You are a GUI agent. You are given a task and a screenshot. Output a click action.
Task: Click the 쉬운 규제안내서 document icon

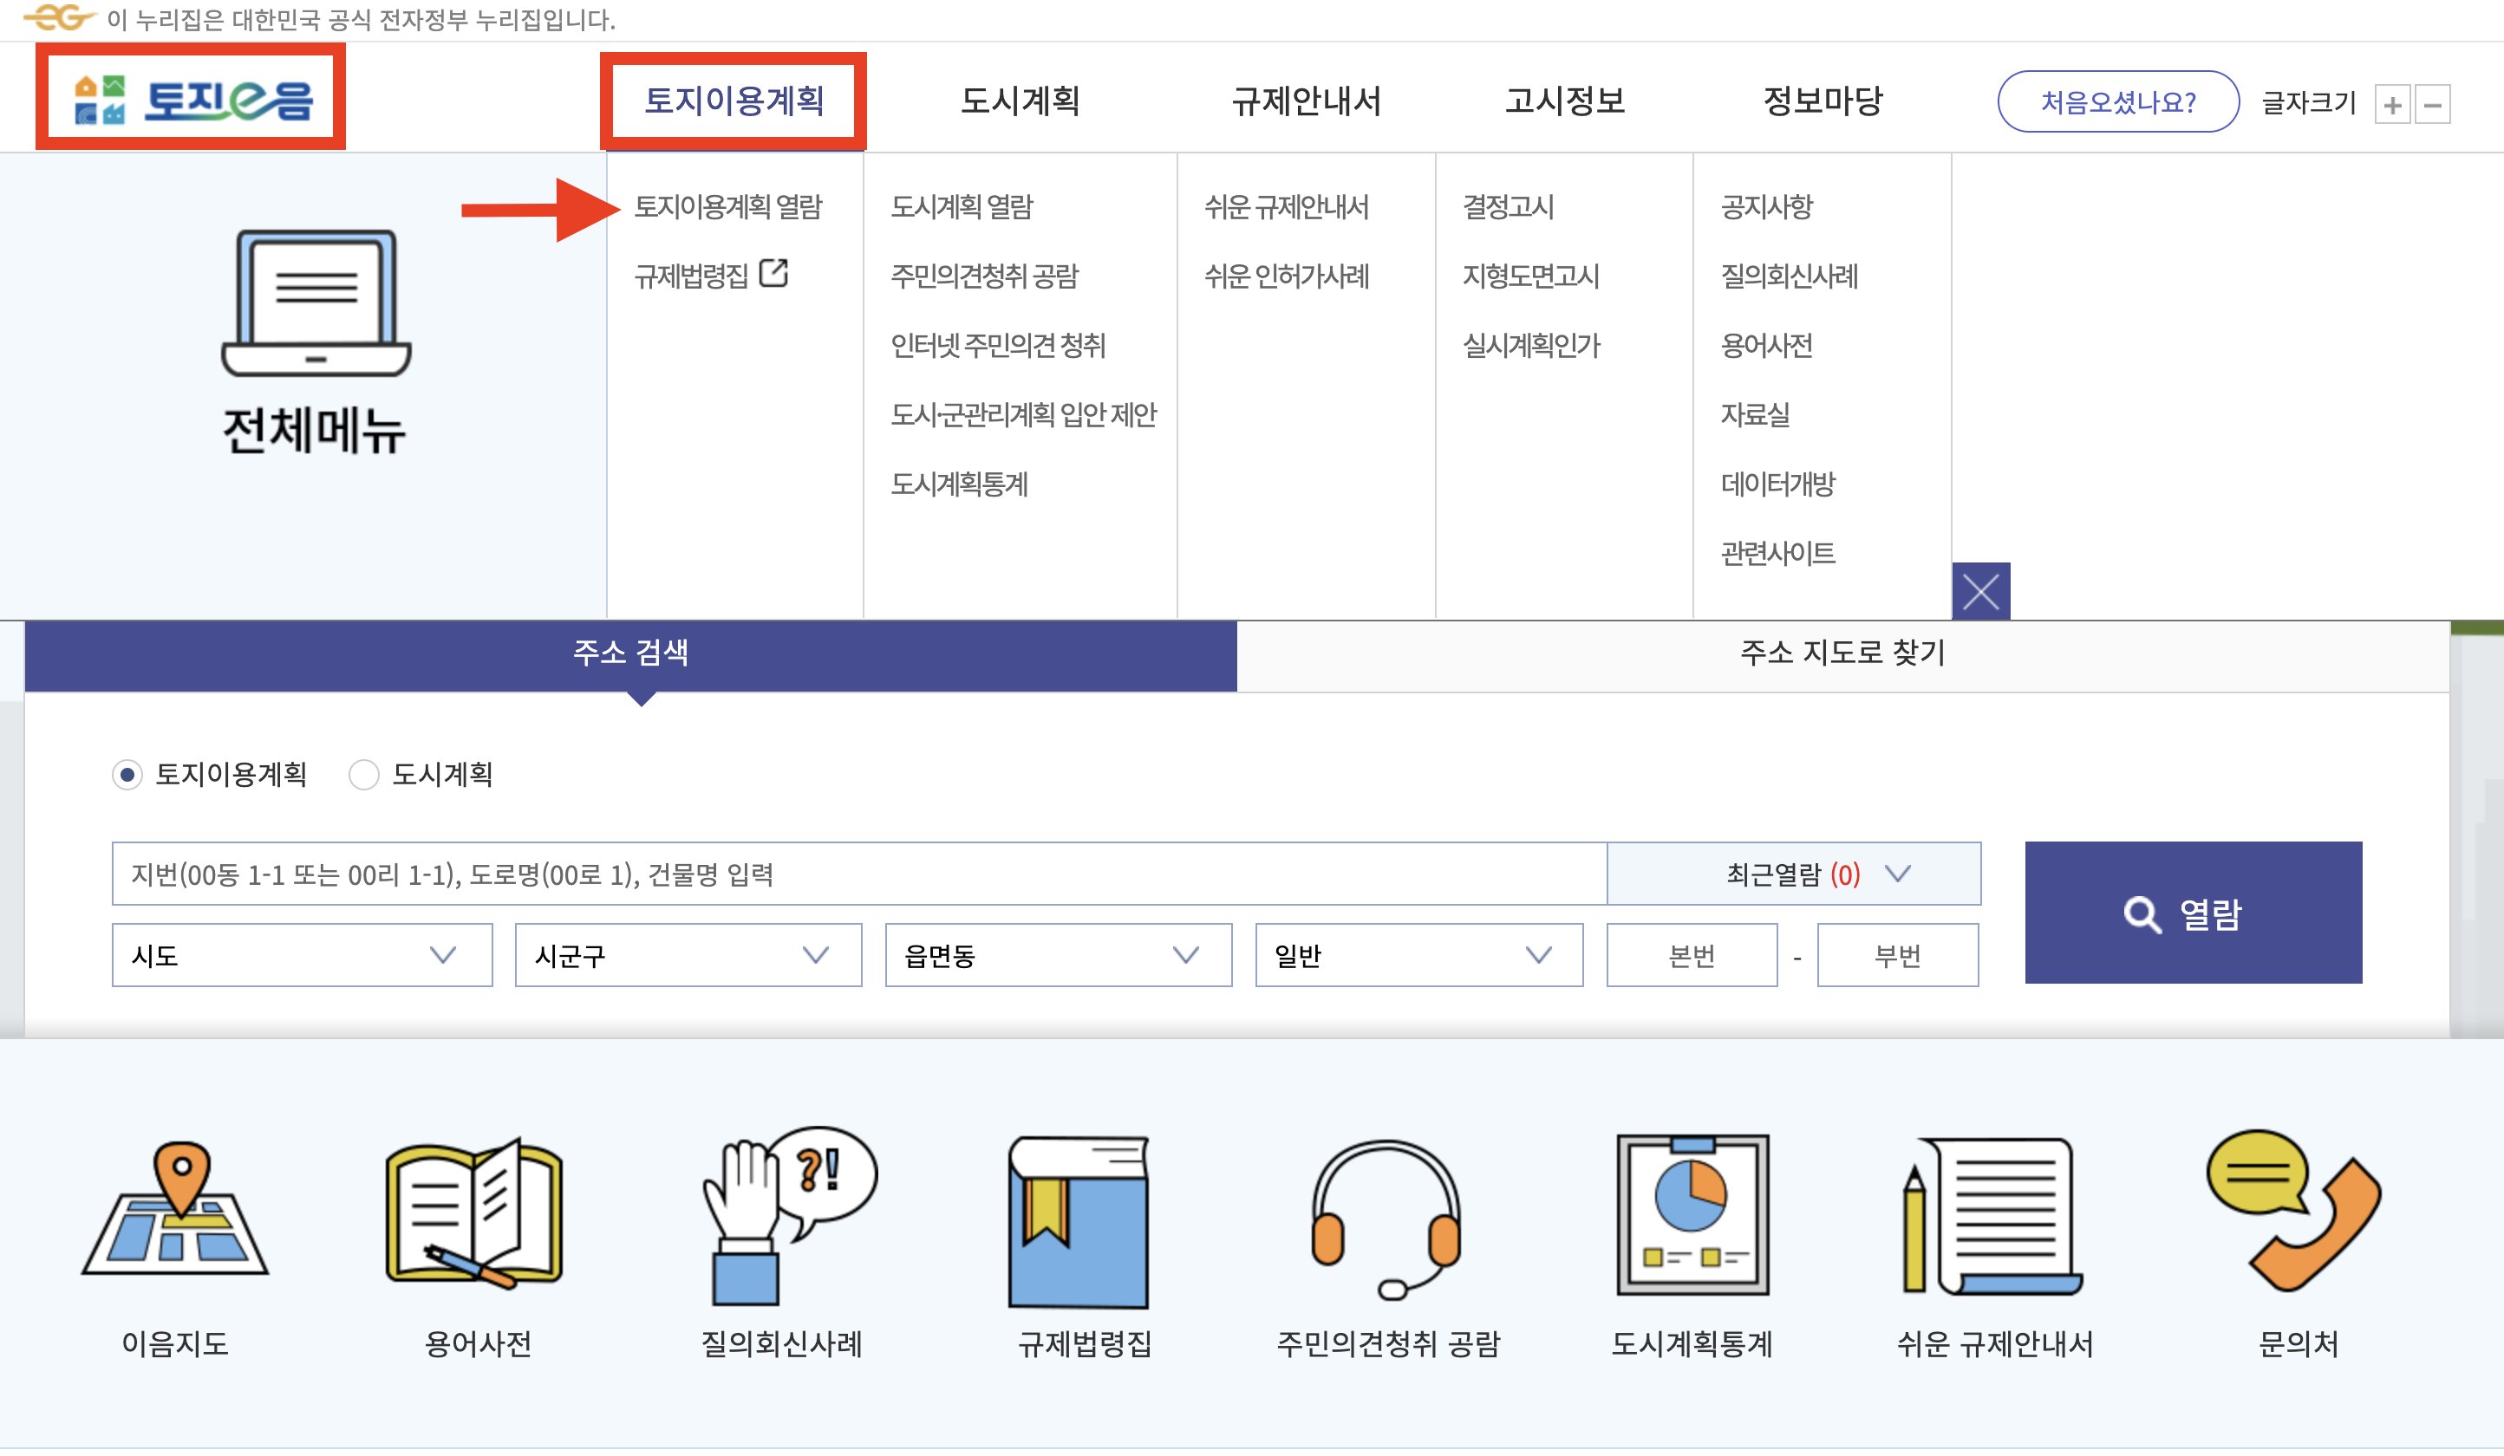(1993, 1216)
